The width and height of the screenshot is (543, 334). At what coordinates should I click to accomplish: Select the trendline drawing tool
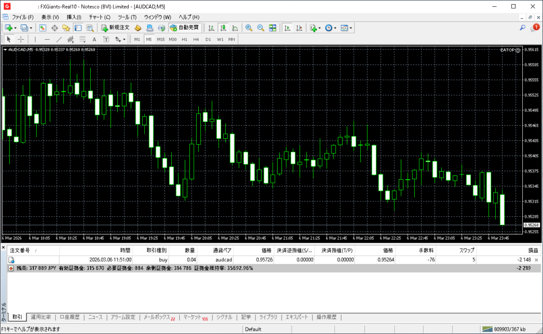tap(59, 39)
